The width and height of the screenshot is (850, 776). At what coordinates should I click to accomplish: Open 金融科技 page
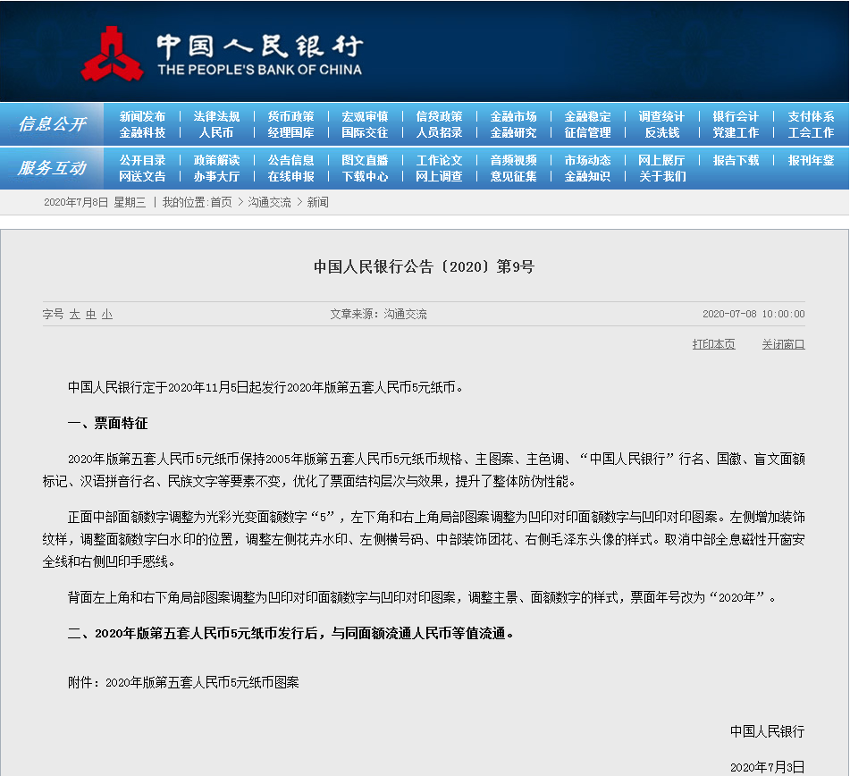(x=143, y=133)
